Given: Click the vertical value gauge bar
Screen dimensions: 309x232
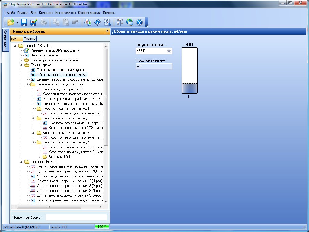Looking at the screenshot, I should 190,71.
